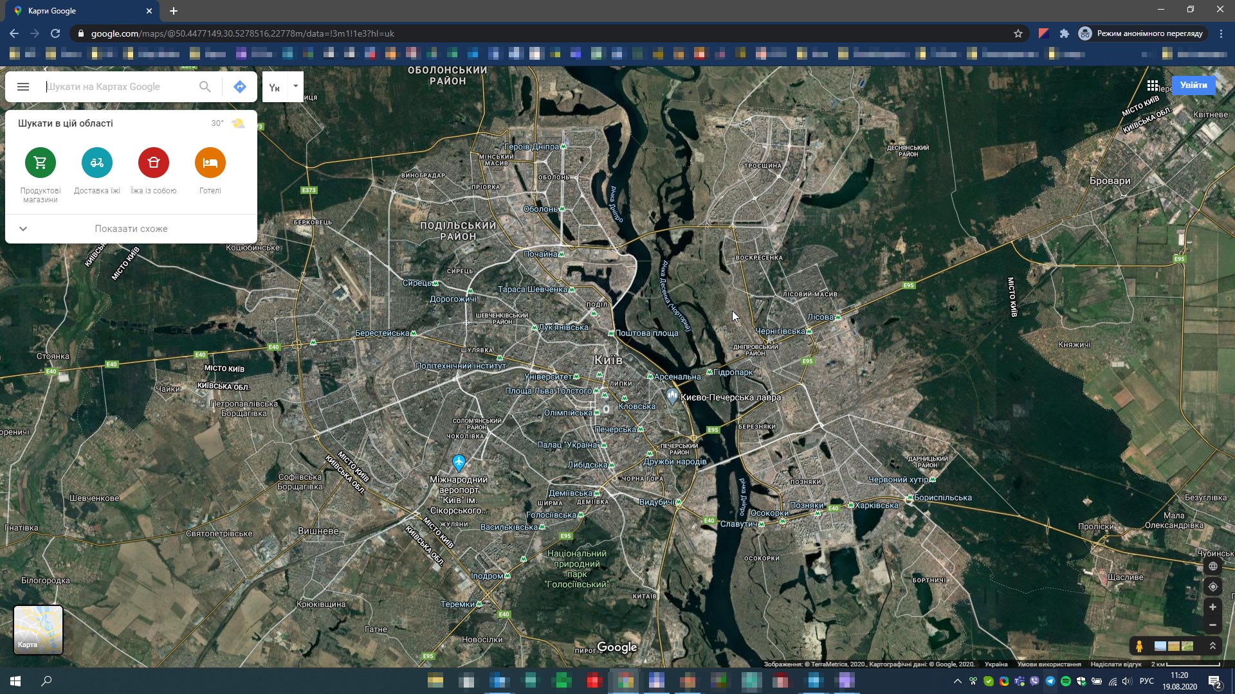The image size is (1235, 694).
Task: Click the Києво-Печерська лавра landmark marker
Action: click(672, 396)
